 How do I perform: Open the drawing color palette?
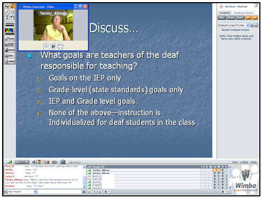tap(10, 30)
